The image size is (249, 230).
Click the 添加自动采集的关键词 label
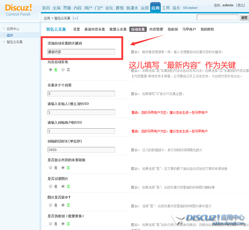65,43
